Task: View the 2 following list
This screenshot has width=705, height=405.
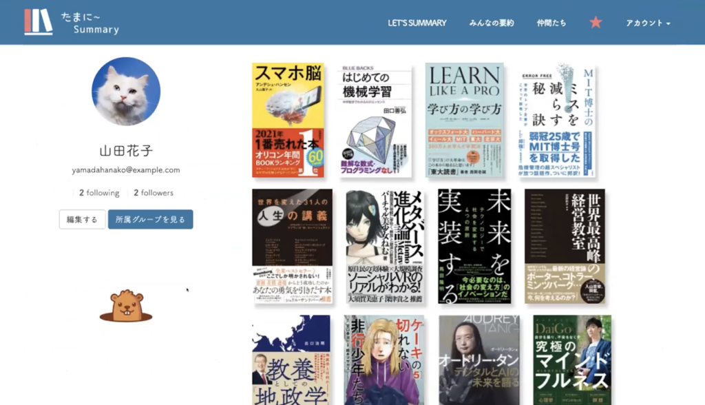Action: point(99,193)
